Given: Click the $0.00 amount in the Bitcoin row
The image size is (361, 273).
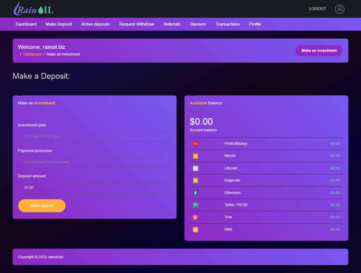Looking at the screenshot, I should [x=335, y=156].
